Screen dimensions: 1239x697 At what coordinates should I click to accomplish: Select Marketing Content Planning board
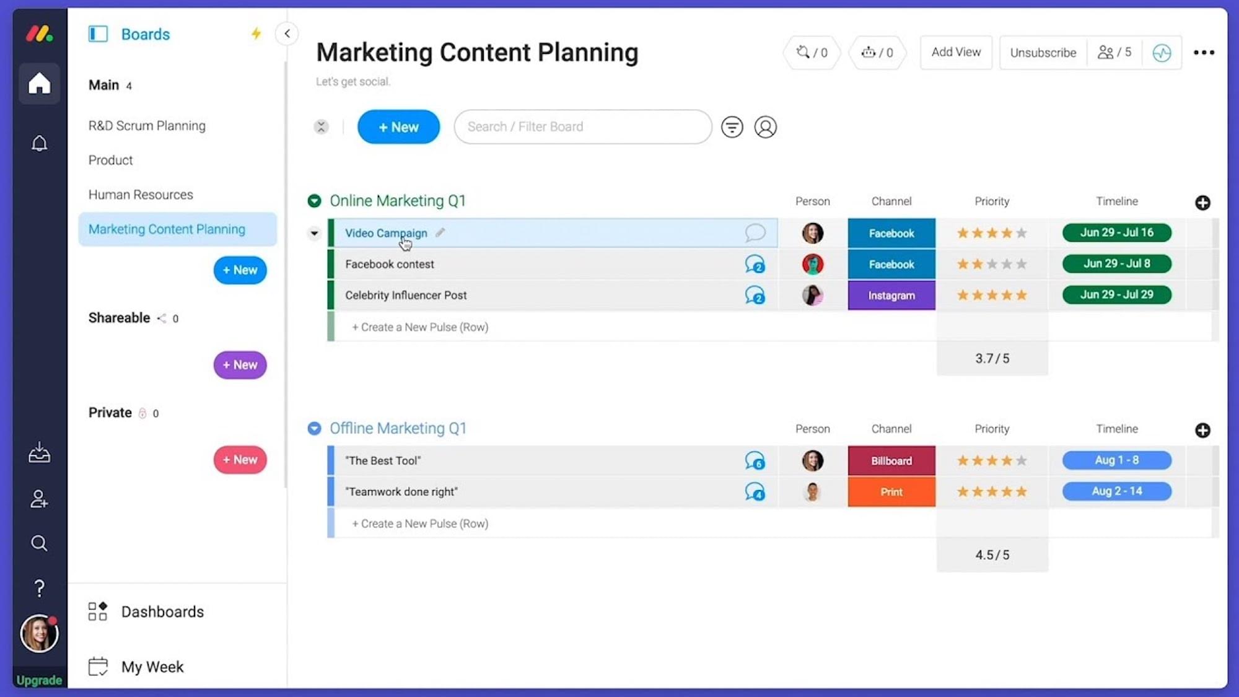[167, 229]
